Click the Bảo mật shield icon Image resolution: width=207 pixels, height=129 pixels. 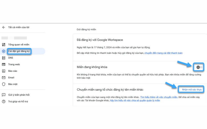click(4, 84)
